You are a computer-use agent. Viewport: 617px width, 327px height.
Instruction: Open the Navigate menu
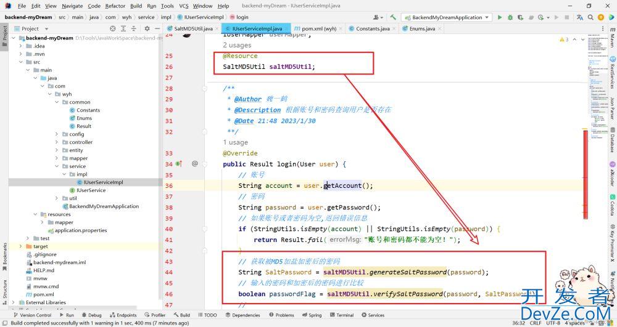click(x=72, y=6)
